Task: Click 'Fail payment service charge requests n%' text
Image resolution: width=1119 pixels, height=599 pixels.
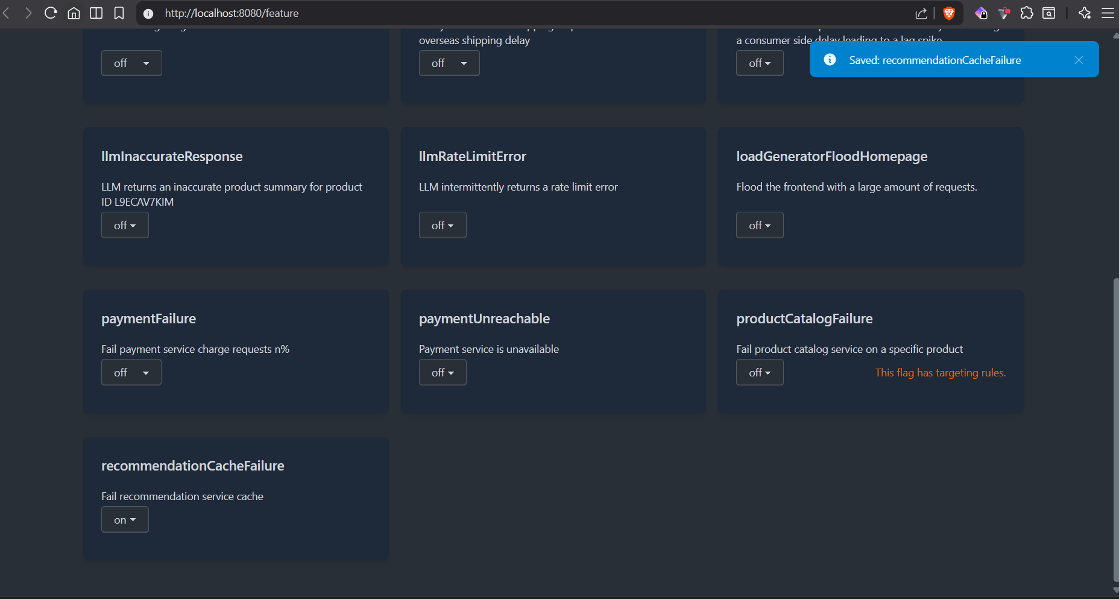Action: 195,349
